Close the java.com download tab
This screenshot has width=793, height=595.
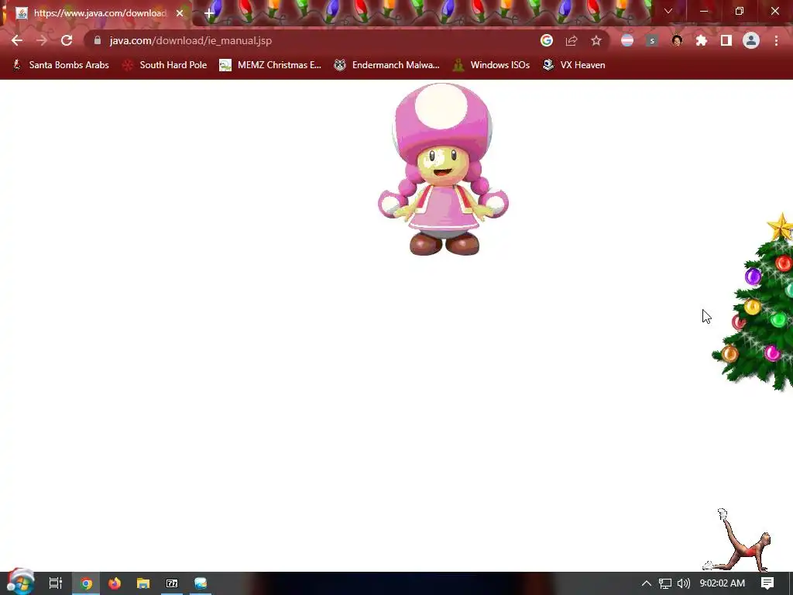[x=180, y=13]
